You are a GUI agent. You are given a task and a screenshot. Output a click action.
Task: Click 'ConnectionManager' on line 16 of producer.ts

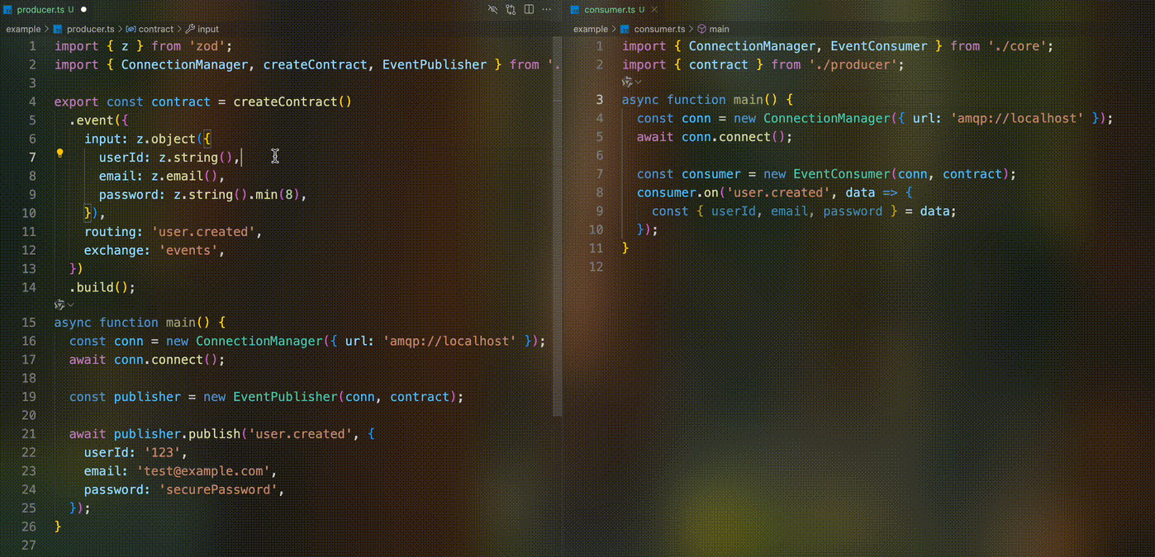click(x=259, y=341)
